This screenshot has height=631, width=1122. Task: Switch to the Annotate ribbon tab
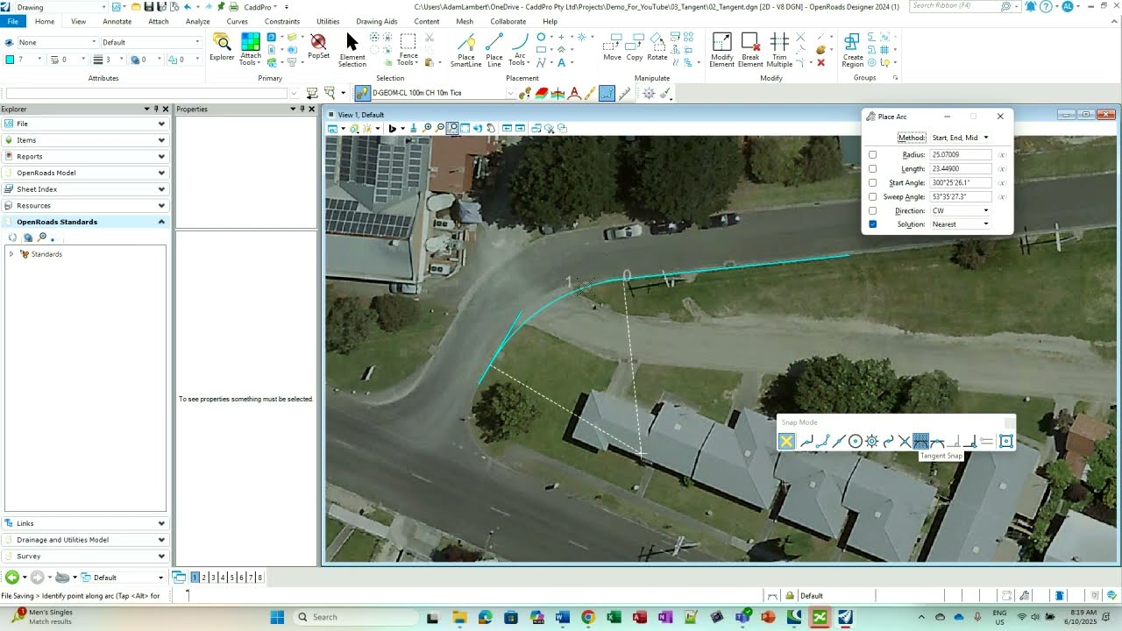(117, 21)
